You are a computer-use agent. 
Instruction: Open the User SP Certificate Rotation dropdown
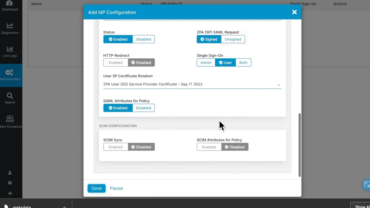click(192, 84)
